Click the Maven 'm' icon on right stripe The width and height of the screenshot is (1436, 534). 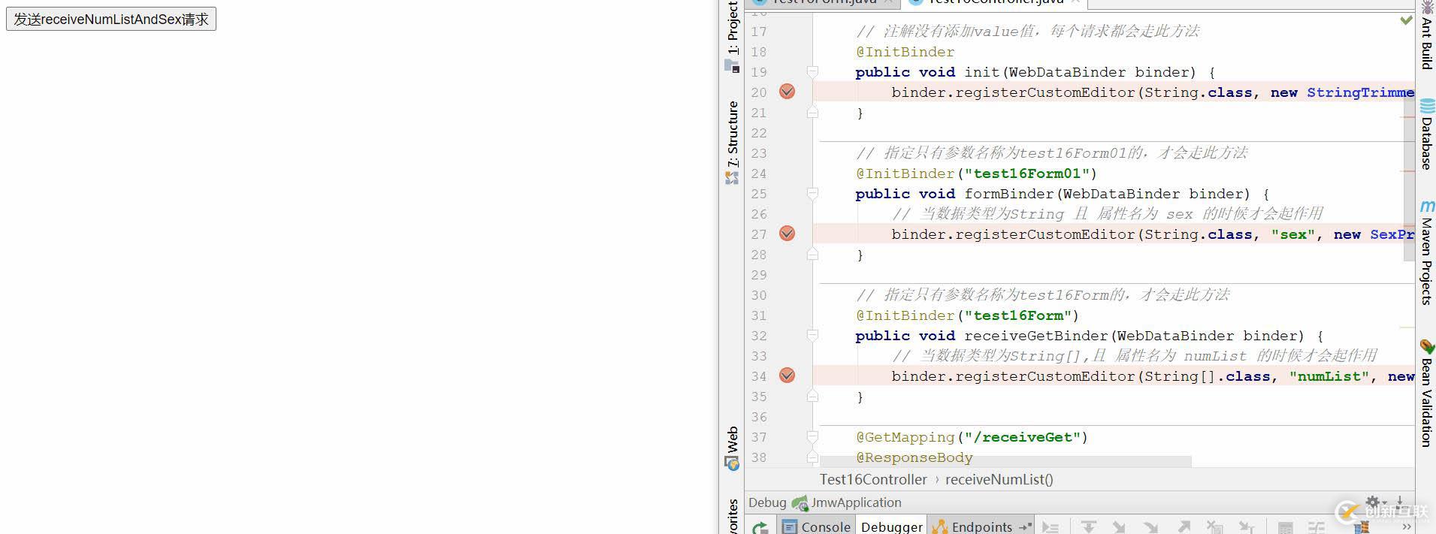(1427, 206)
